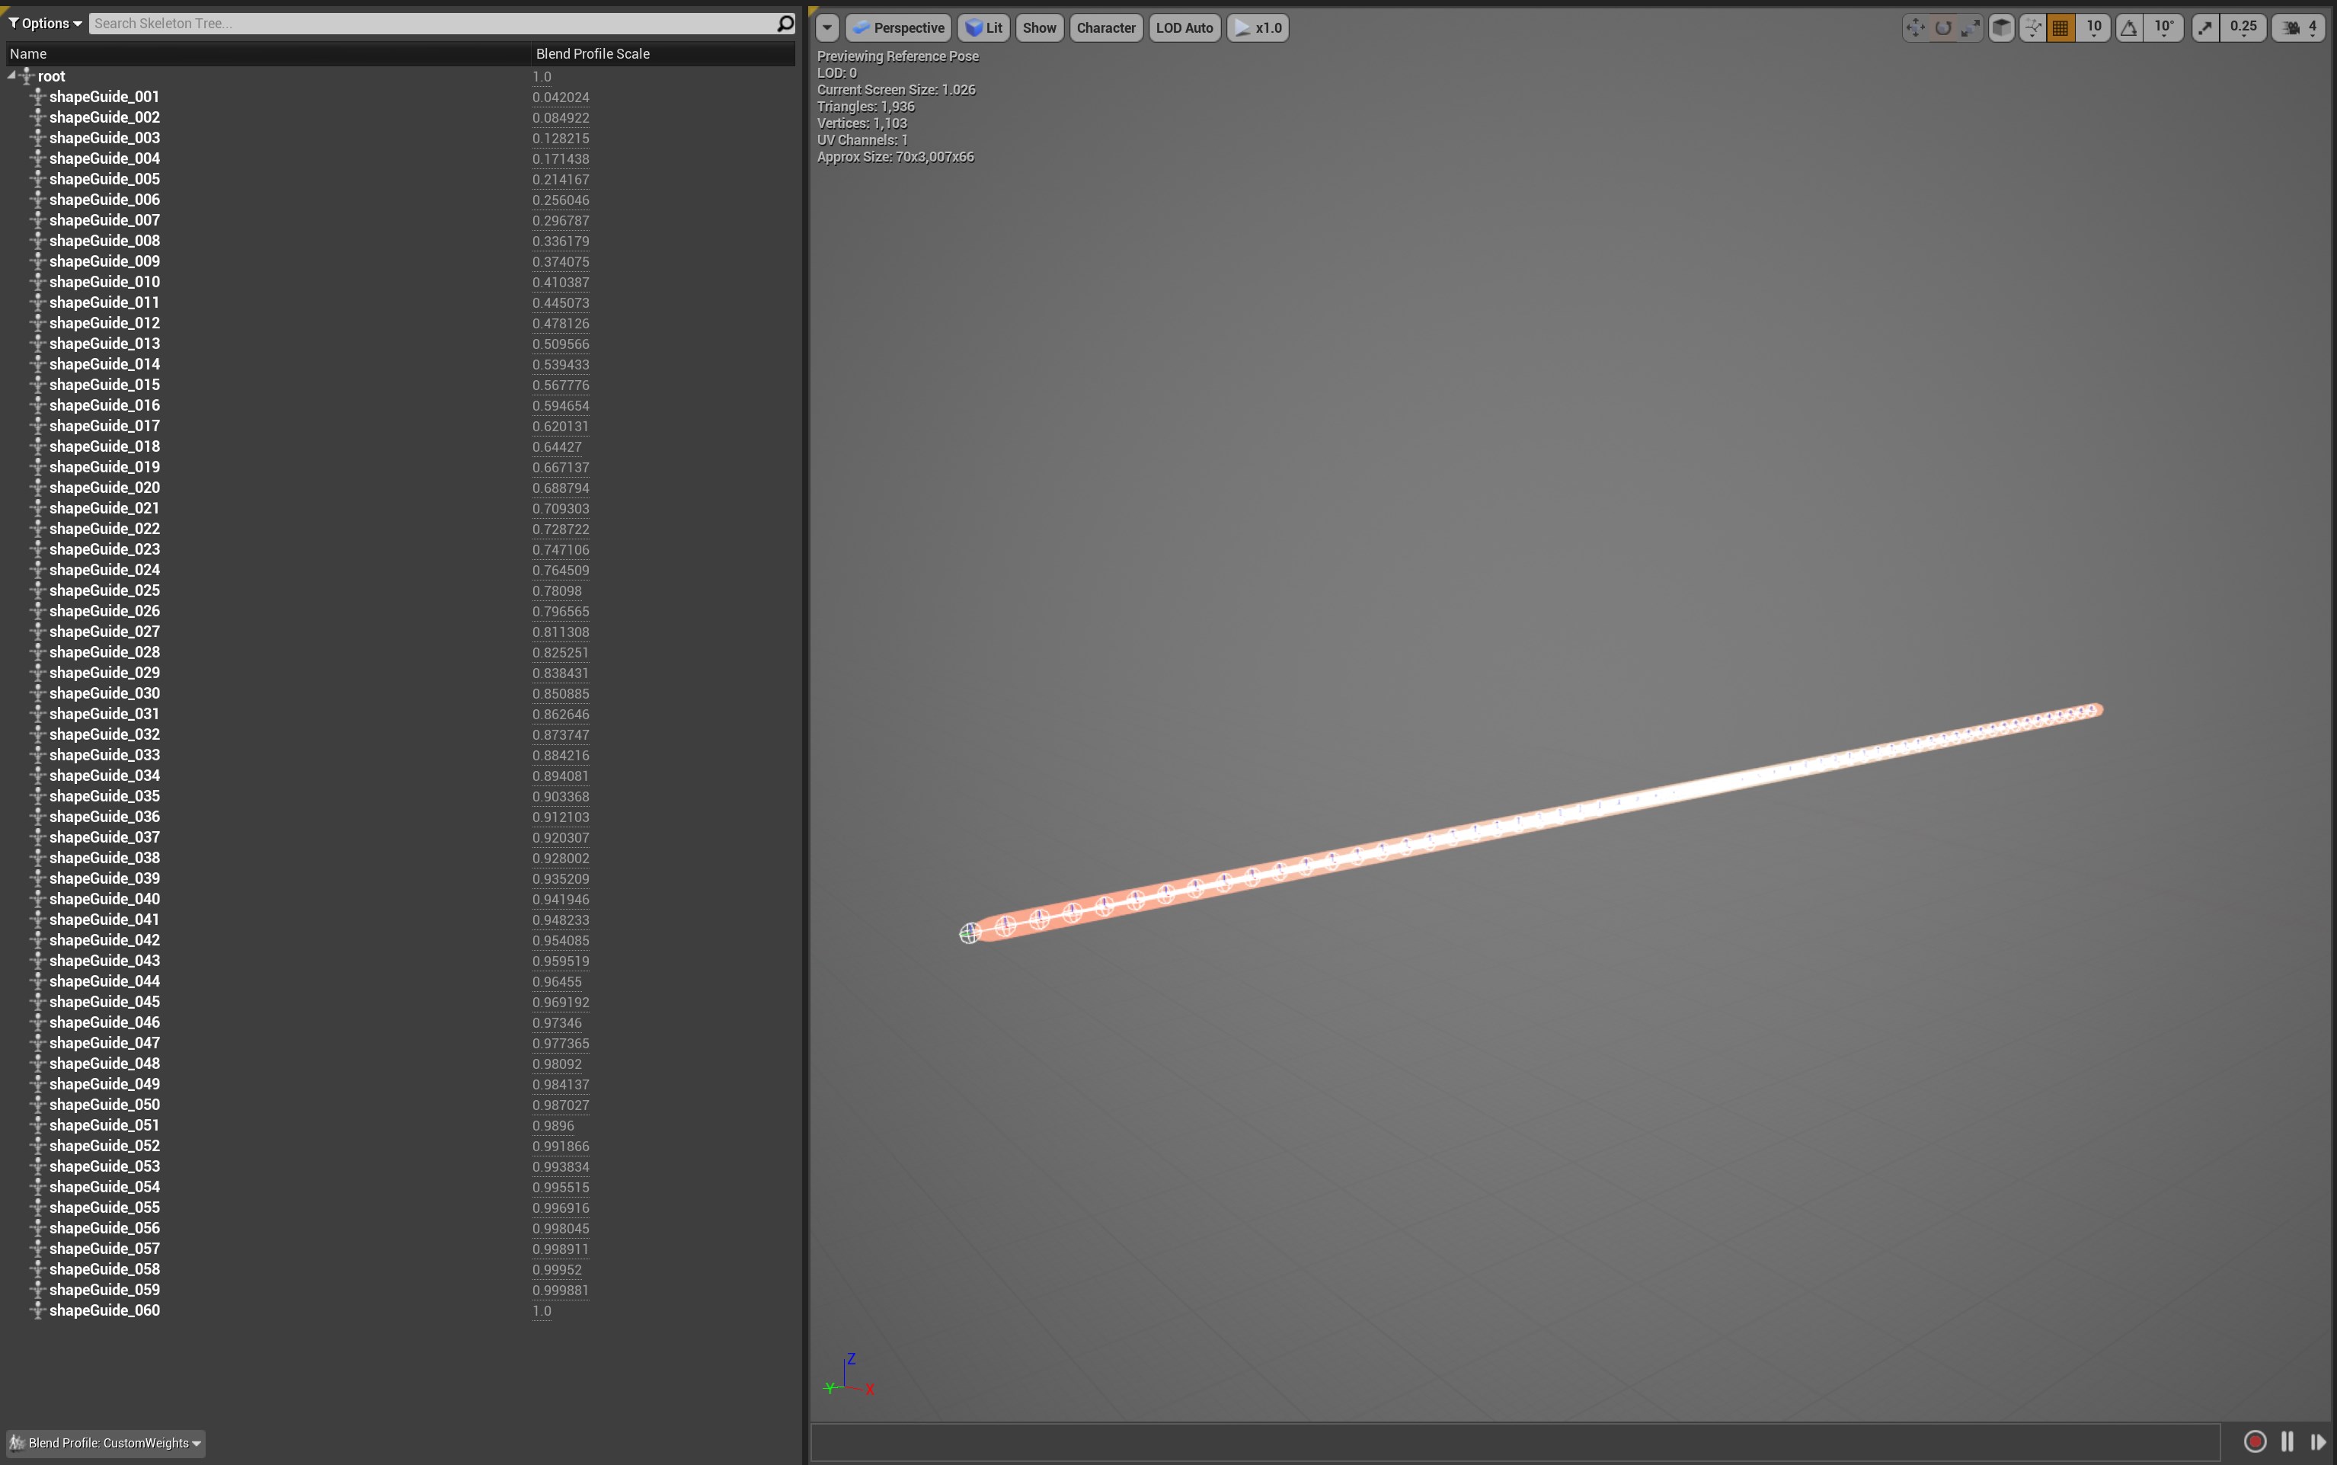Select the Scale mode gizmo icon
This screenshot has height=1465, width=2337.
tap(1970, 28)
